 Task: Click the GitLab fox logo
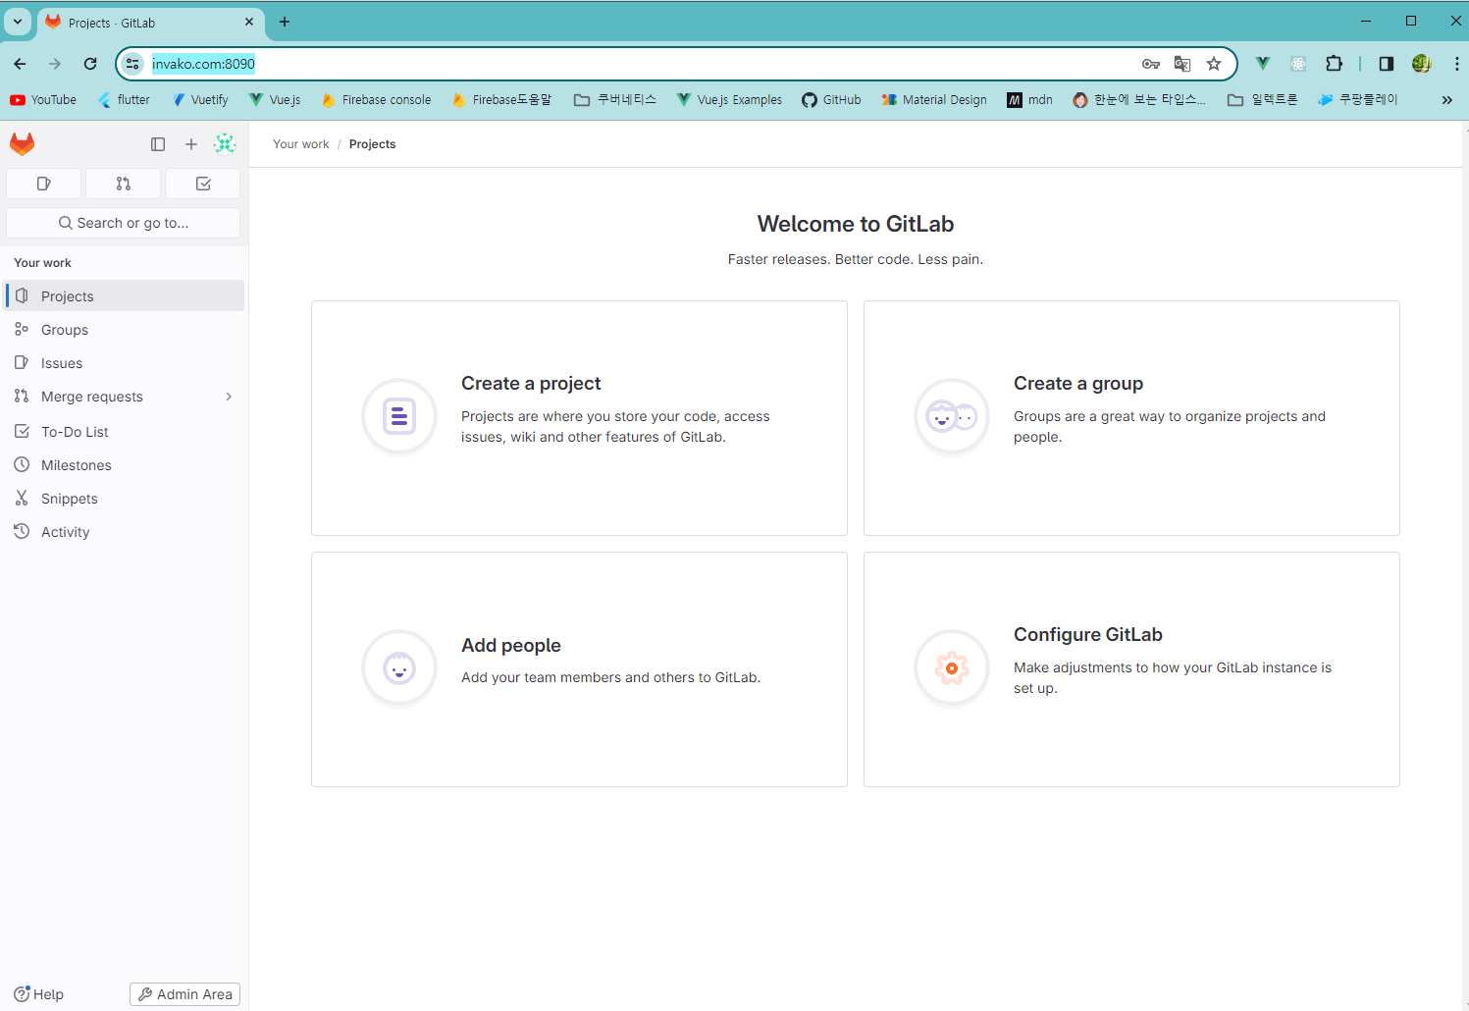tap(23, 144)
